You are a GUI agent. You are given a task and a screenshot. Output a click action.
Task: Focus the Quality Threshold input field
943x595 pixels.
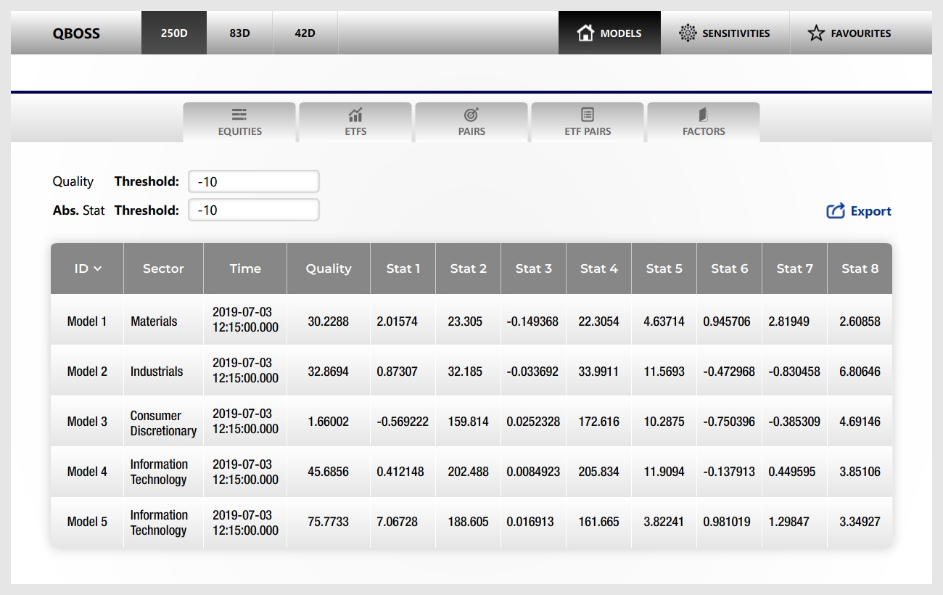pos(254,181)
